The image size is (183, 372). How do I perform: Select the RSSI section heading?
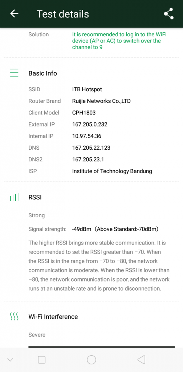(x=35, y=197)
